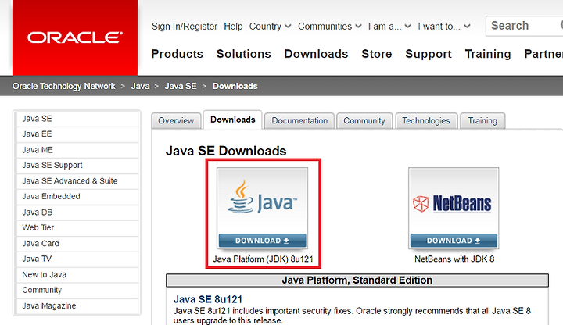Switch to the Documentation tab
563x325 pixels.
pyautogui.click(x=299, y=120)
